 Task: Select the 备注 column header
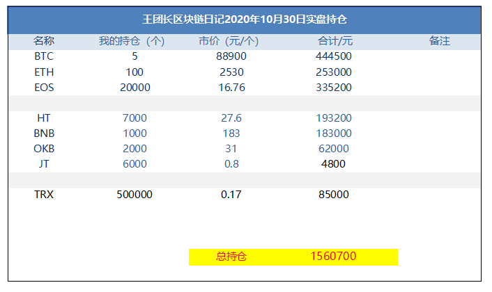(440, 41)
